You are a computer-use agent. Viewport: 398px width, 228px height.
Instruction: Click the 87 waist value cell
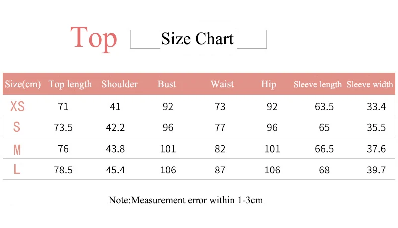pyautogui.click(x=220, y=170)
